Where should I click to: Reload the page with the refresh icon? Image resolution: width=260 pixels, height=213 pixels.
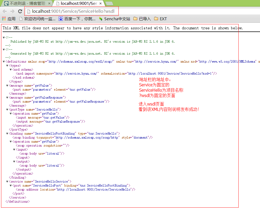20,11
